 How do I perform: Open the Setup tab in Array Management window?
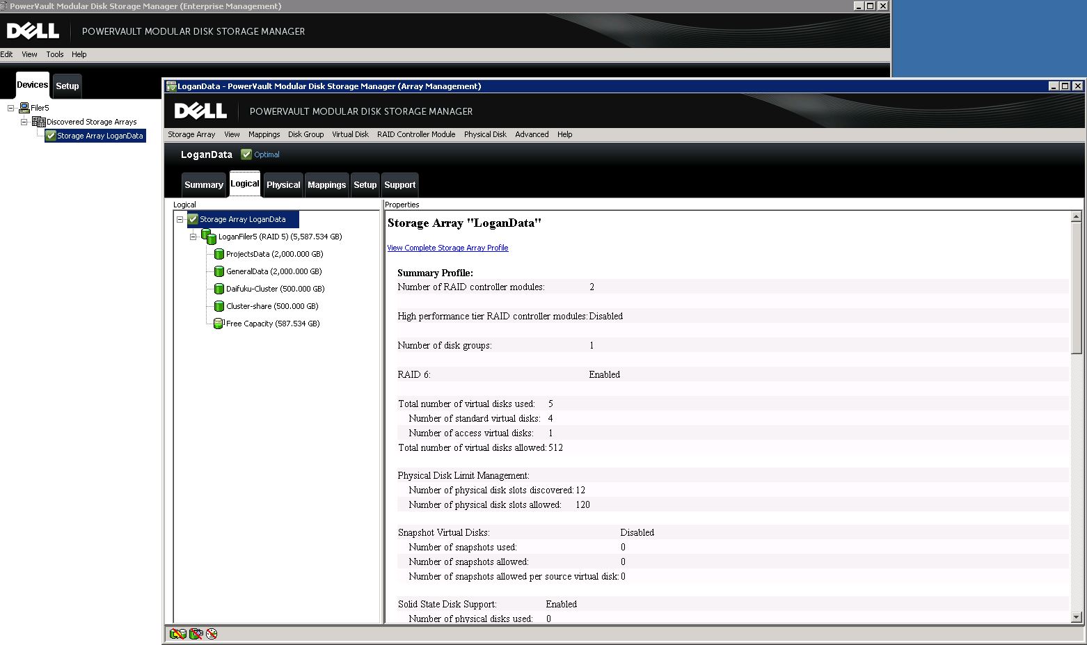click(x=365, y=185)
